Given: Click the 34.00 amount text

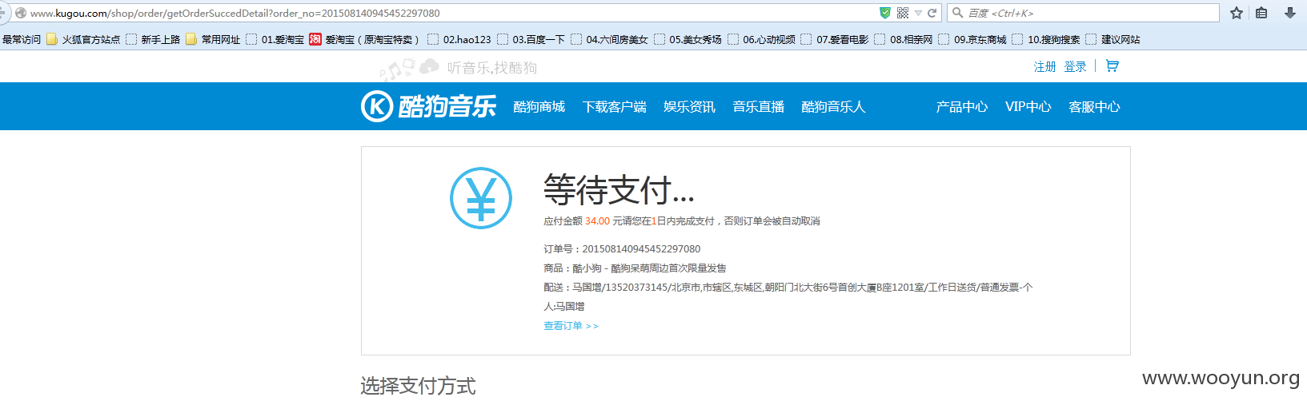Looking at the screenshot, I should (597, 221).
